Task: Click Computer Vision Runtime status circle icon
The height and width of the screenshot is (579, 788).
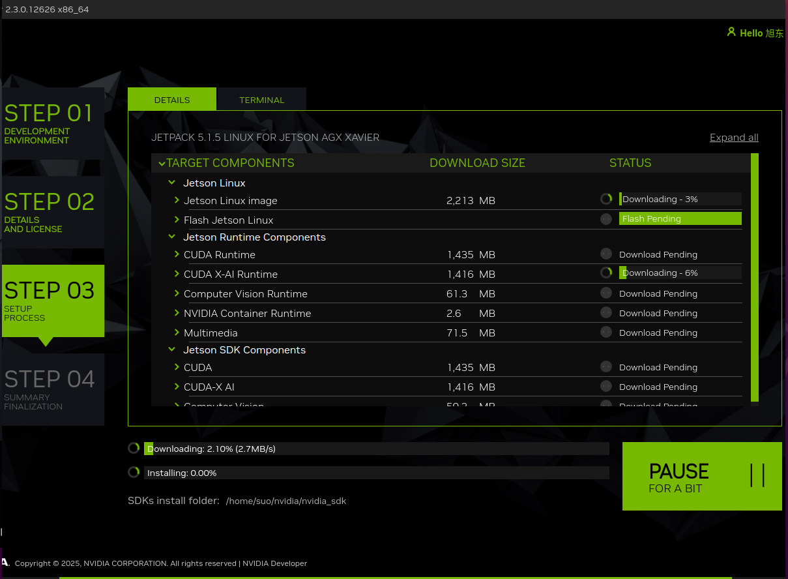Action: pos(606,293)
